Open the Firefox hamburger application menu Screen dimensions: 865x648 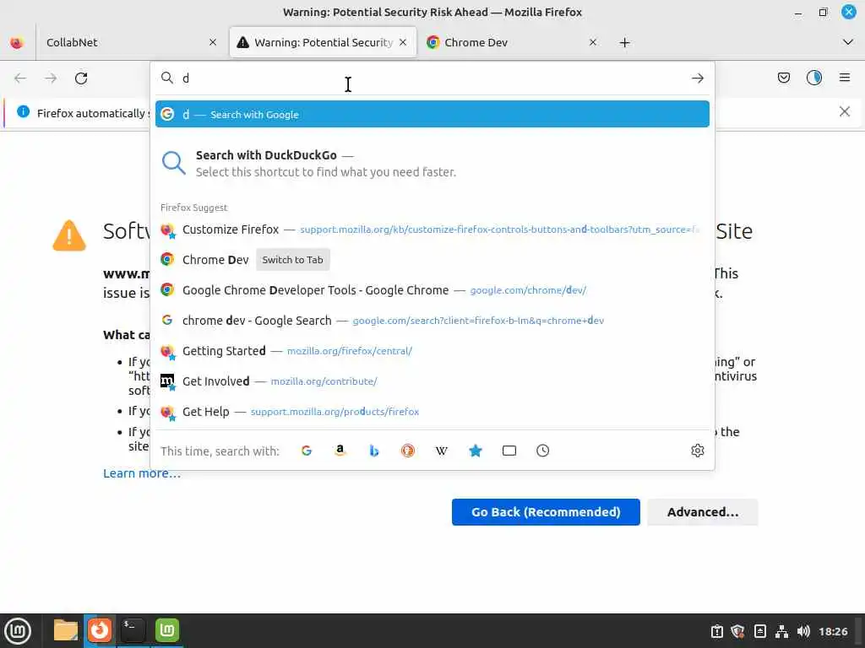click(x=845, y=78)
